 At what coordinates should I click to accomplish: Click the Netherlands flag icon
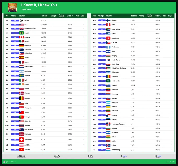(x=21, y=67)
